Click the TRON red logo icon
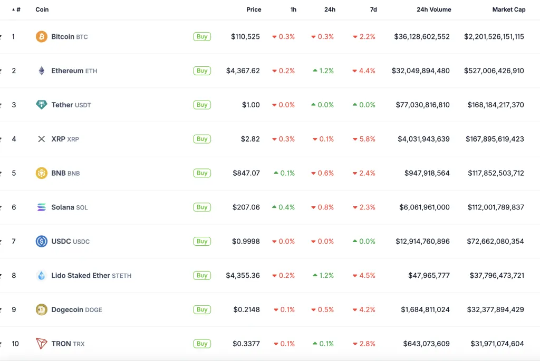Screen dimensions: 540x361 point(41,344)
